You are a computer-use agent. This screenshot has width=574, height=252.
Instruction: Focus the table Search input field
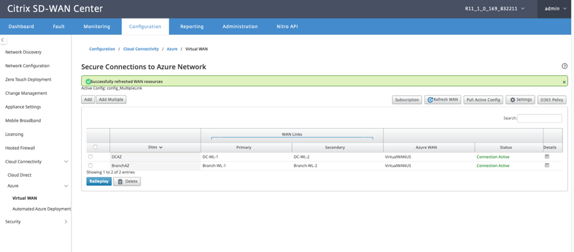540,118
